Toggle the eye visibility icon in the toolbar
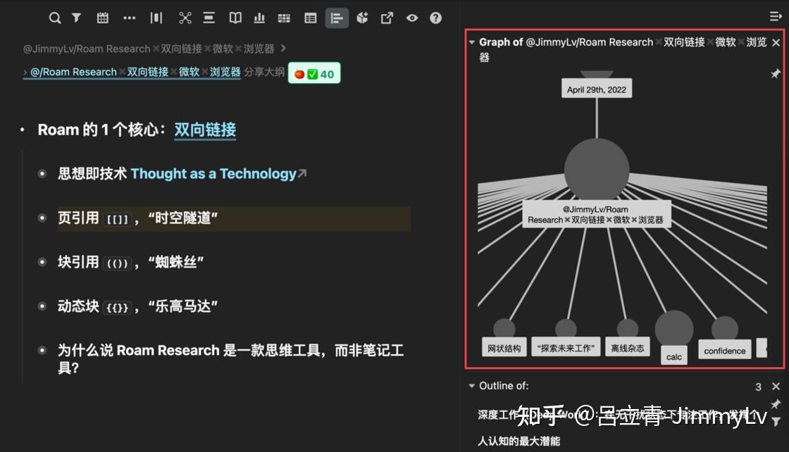 pyautogui.click(x=411, y=18)
